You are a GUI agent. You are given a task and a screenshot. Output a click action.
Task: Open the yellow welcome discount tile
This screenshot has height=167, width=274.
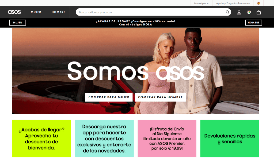tap(41, 139)
